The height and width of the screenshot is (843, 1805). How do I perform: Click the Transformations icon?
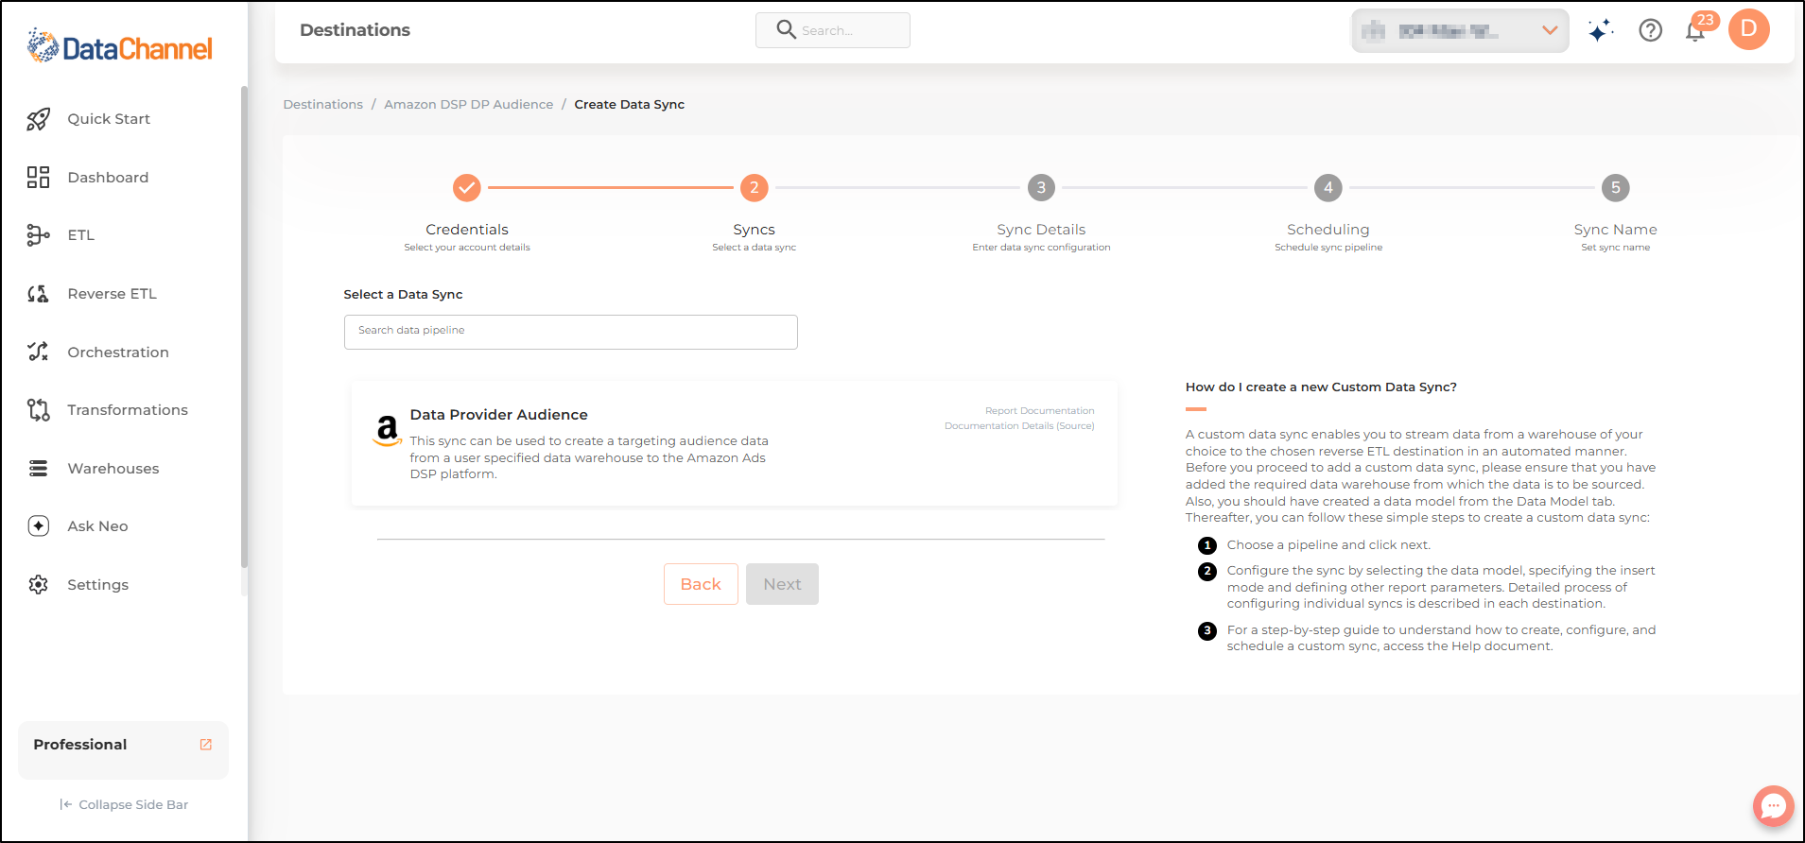pos(38,410)
